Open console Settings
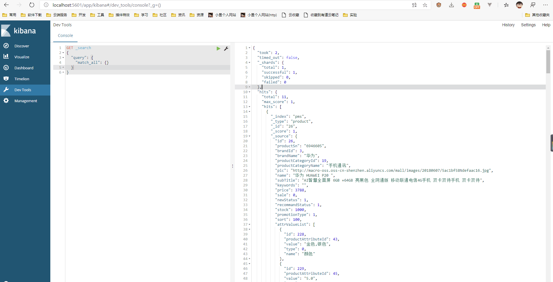 (528, 25)
